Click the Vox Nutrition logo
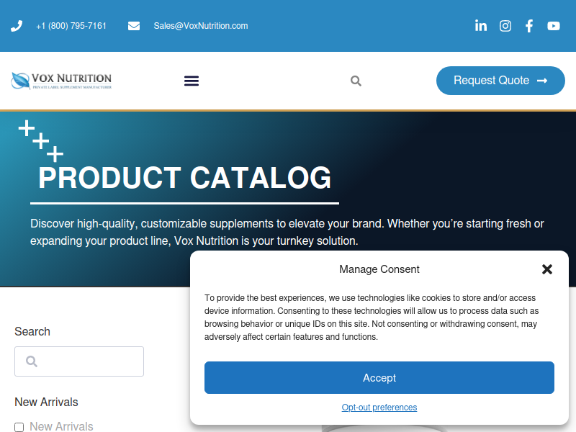The height and width of the screenshot is (432, 576). coord(61,81)
